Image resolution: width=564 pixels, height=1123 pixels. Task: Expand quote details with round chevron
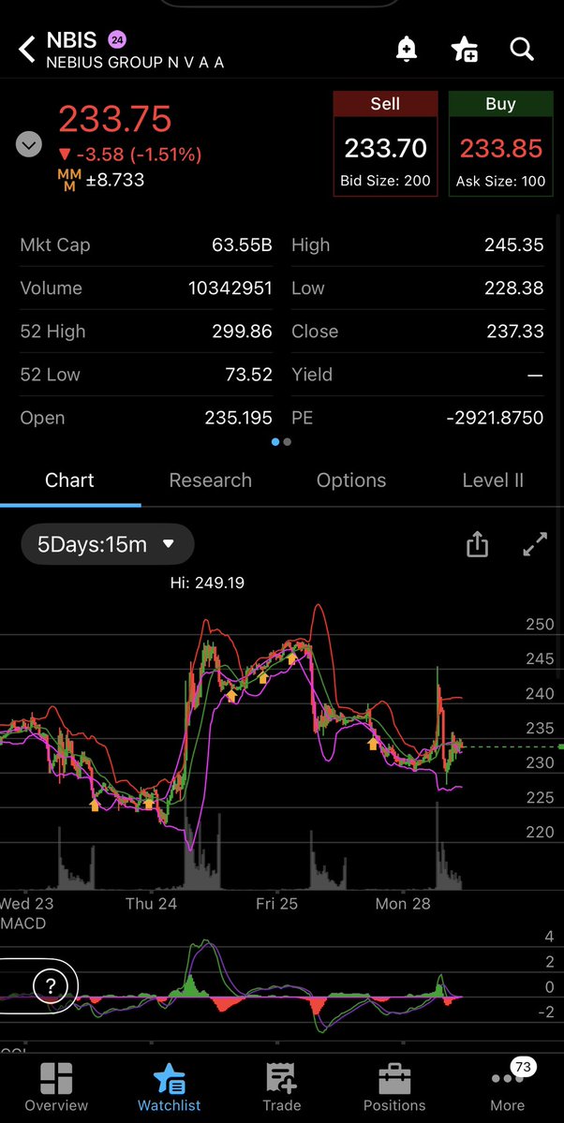(x=29, y=145)
